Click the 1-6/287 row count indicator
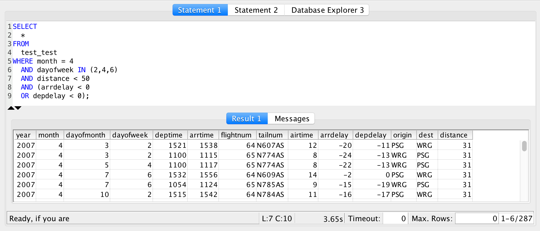Viewport: 540px width, 231px height. [x=517, y=219]
